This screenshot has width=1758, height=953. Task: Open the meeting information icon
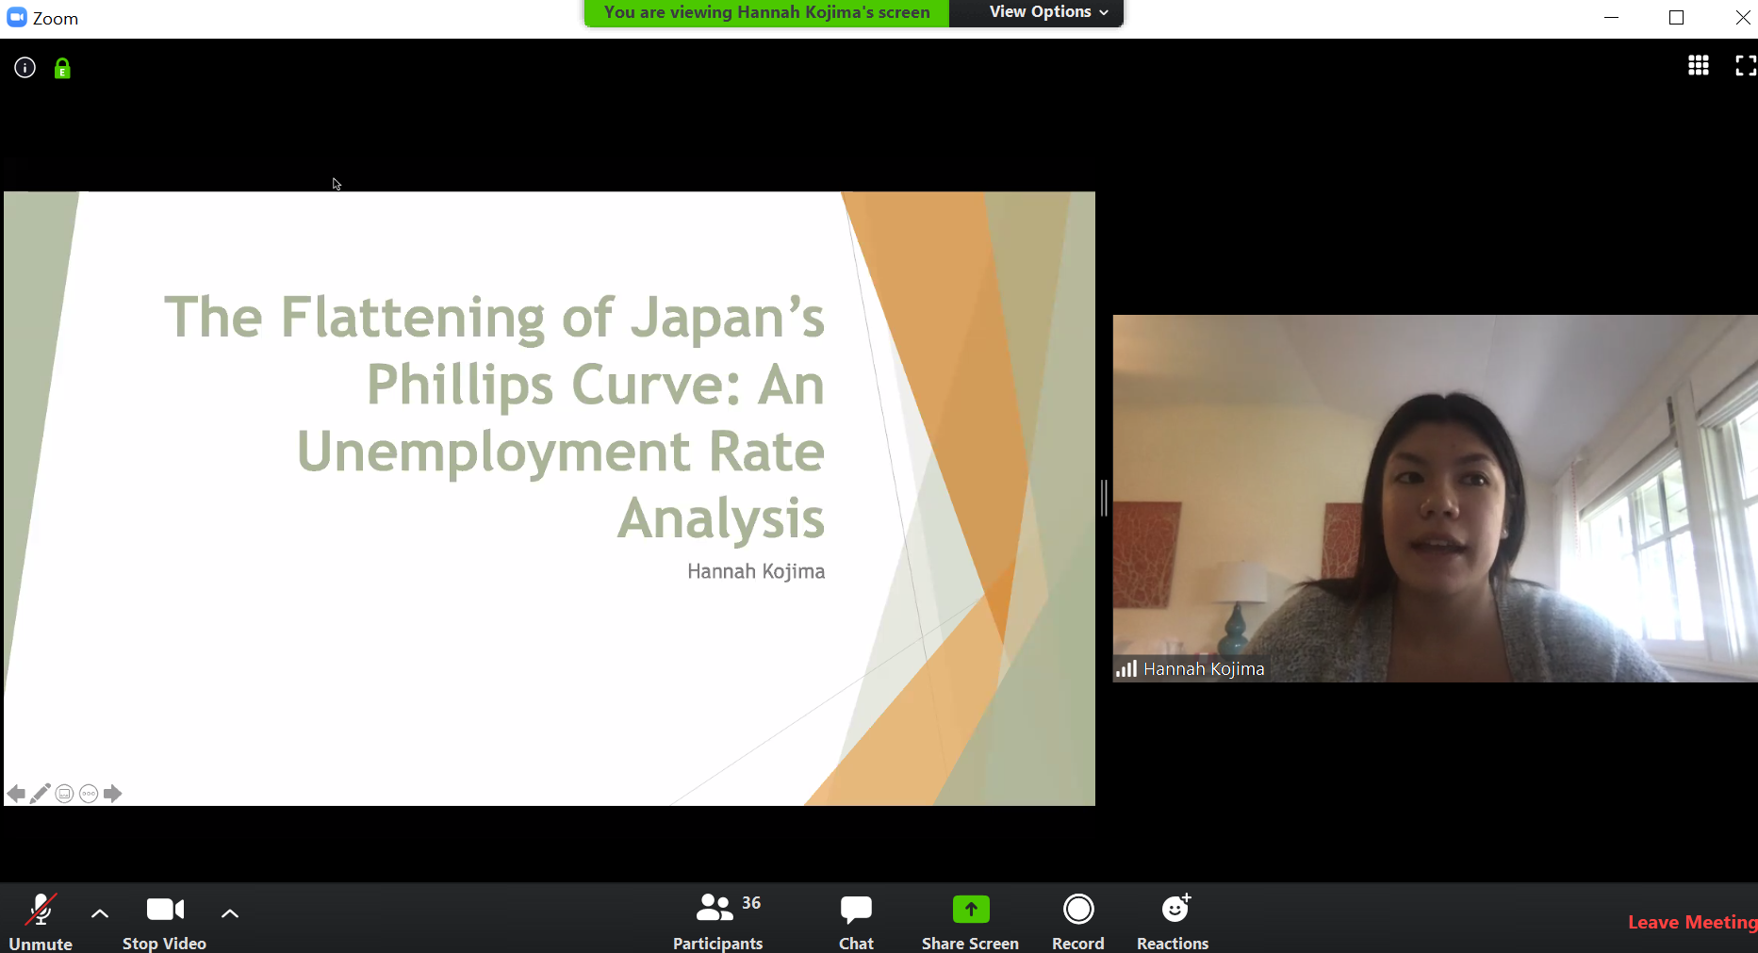(x=25, y=68)
